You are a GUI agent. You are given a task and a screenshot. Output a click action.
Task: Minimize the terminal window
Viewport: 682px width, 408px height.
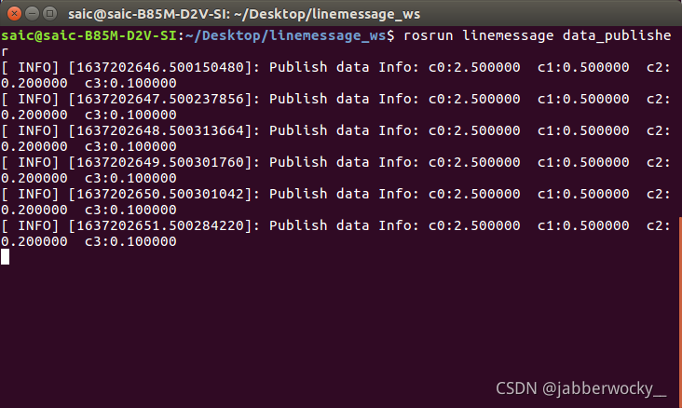coord(33,13)
